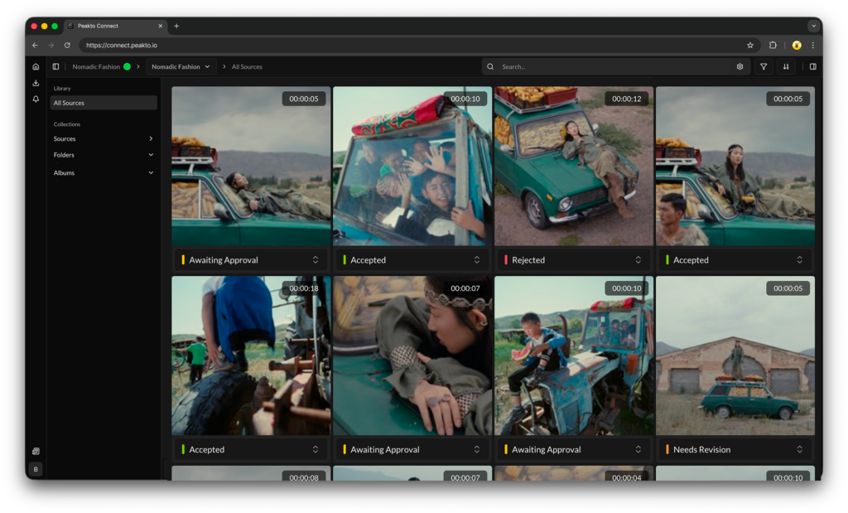Open the Needs Revision status dropdown
848x513 pixels.
pyautogui.click(x=735, y=449)
